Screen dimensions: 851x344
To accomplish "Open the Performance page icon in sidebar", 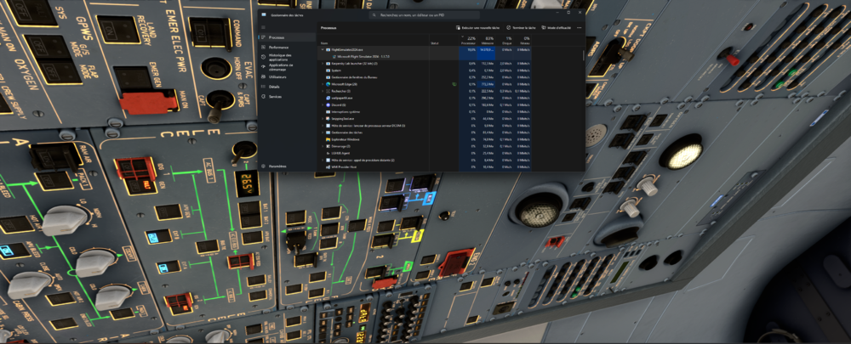I will pos(264,47).
